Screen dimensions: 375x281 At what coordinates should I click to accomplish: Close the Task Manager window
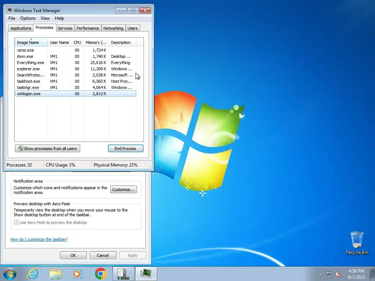point(145,11)
